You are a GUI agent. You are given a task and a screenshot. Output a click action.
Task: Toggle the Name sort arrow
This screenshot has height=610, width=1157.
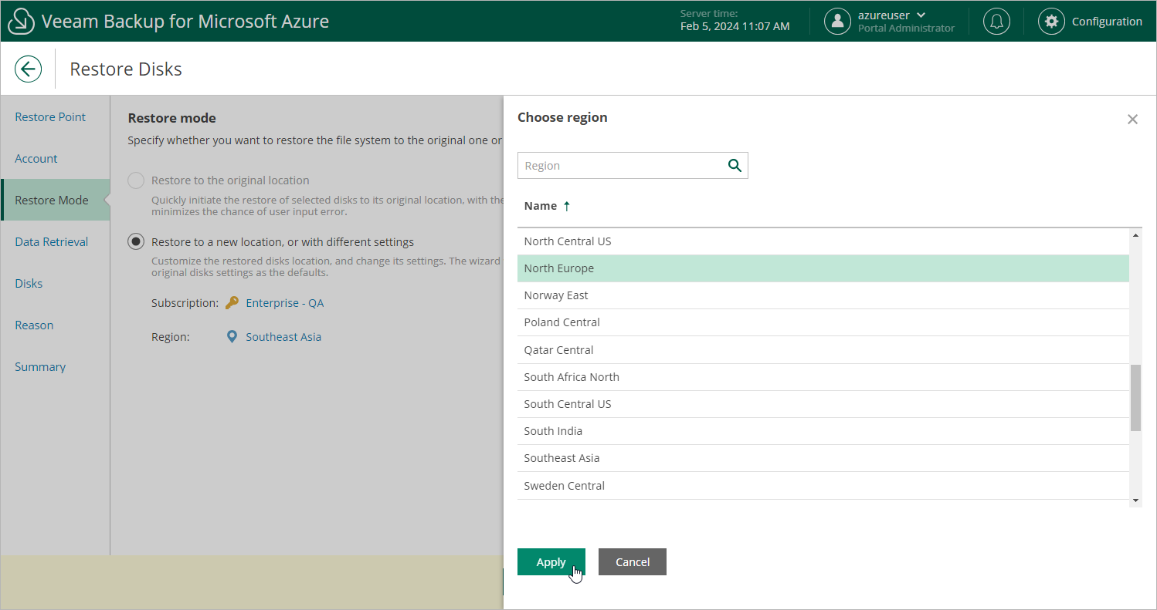(567, 206)
